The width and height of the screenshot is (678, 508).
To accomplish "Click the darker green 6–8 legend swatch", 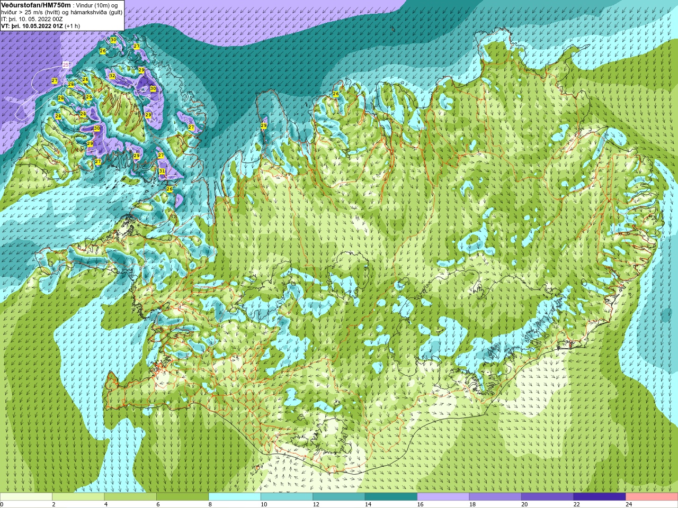I will [x=182, y=497].
